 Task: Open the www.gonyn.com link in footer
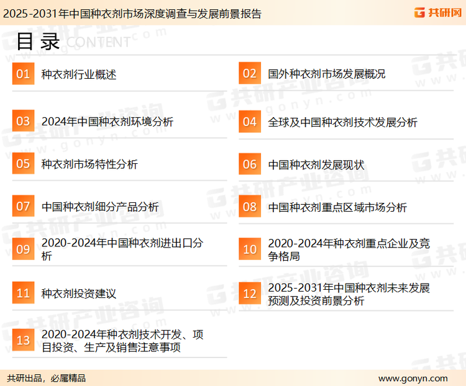point(413,379)
